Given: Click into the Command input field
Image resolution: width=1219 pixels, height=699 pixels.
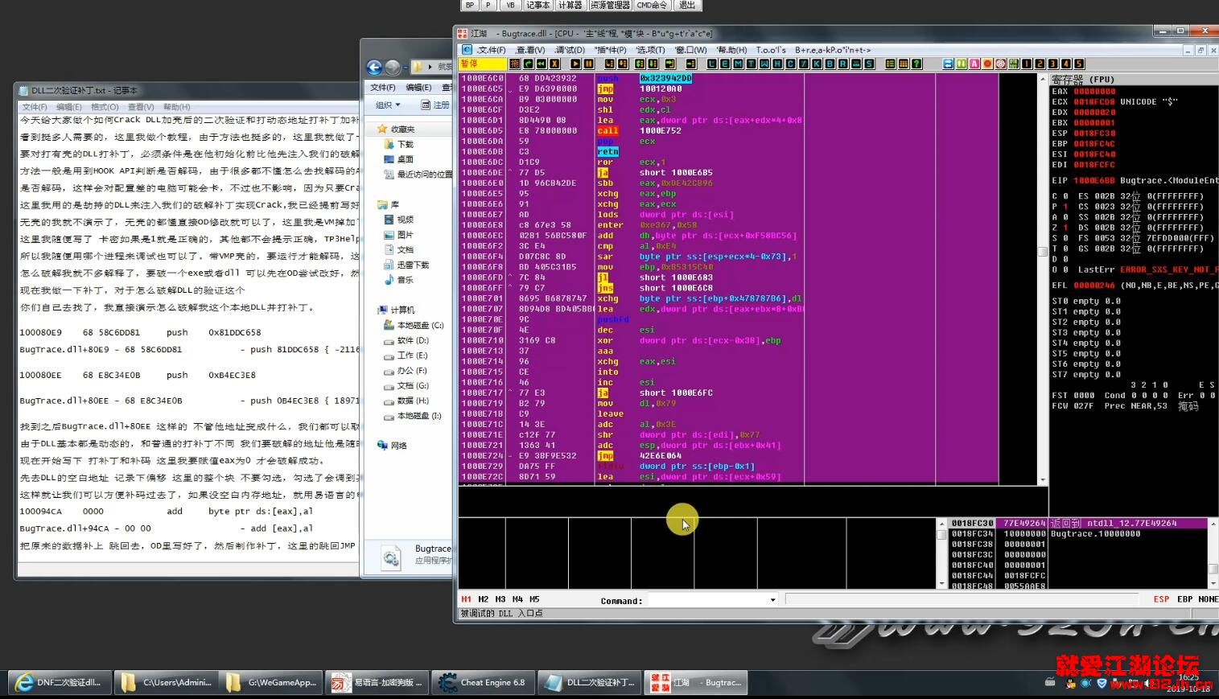Looking at the screenshot, I should coord(707,600).
